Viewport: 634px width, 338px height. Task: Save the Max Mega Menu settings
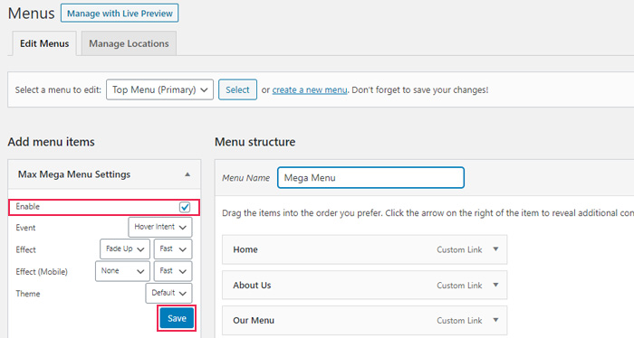point(177,318)
